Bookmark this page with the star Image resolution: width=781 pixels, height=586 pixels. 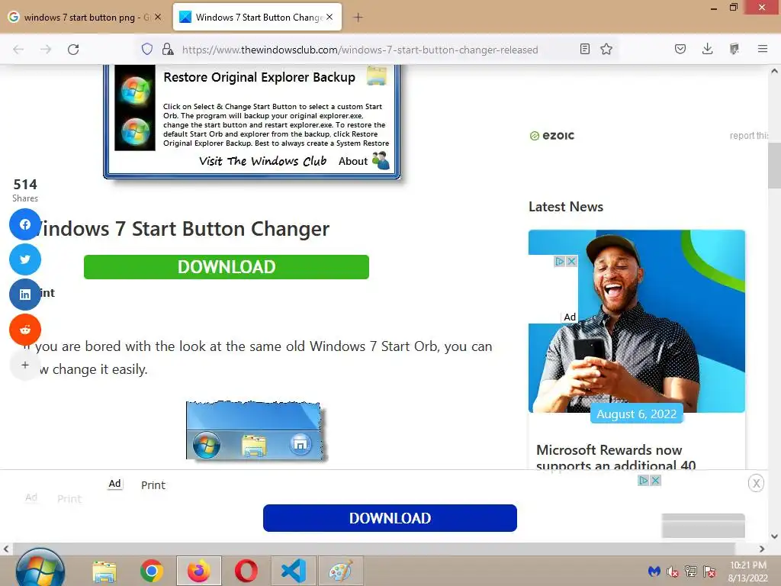[x=606, y=49]
